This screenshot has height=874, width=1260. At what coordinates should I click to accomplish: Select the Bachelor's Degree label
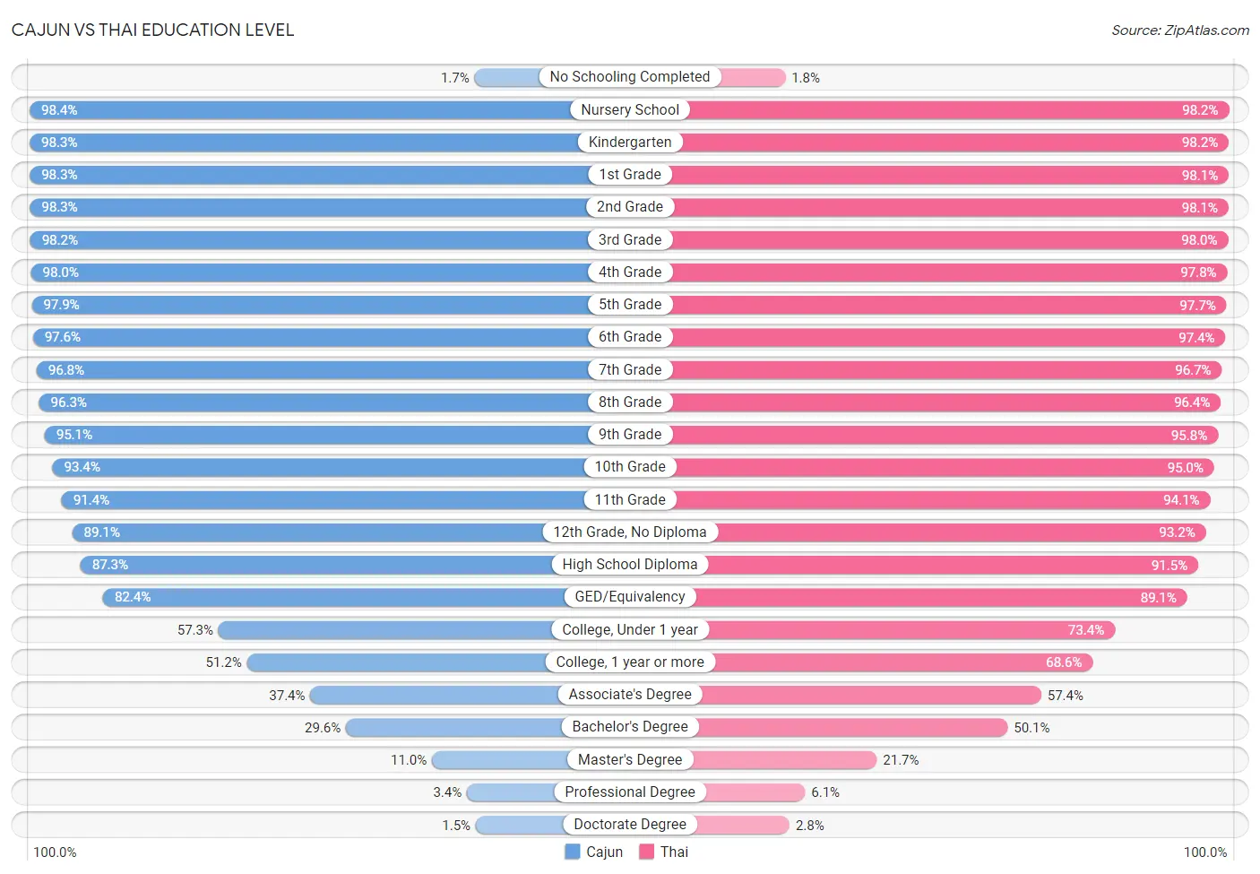(630, 726)
